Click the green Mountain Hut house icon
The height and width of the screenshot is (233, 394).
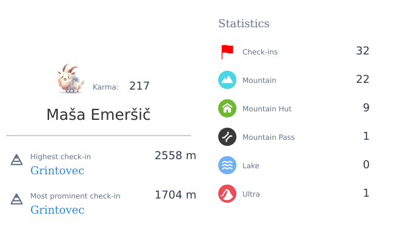227,108
